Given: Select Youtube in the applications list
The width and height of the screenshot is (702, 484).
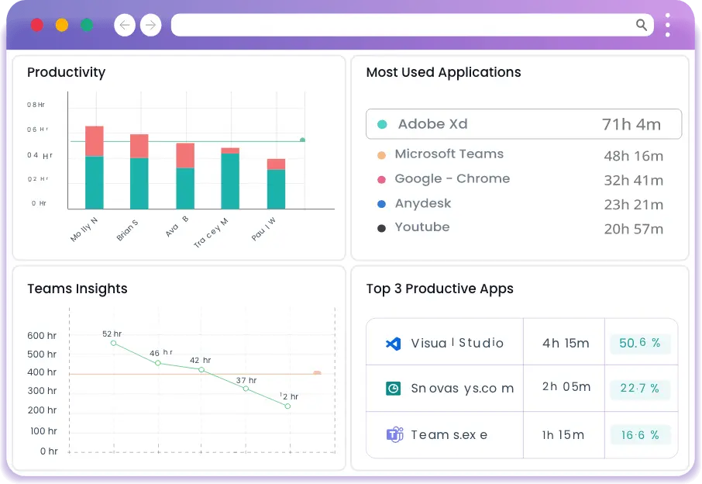Looking at the screenshot, I should (x=422, y=226).
